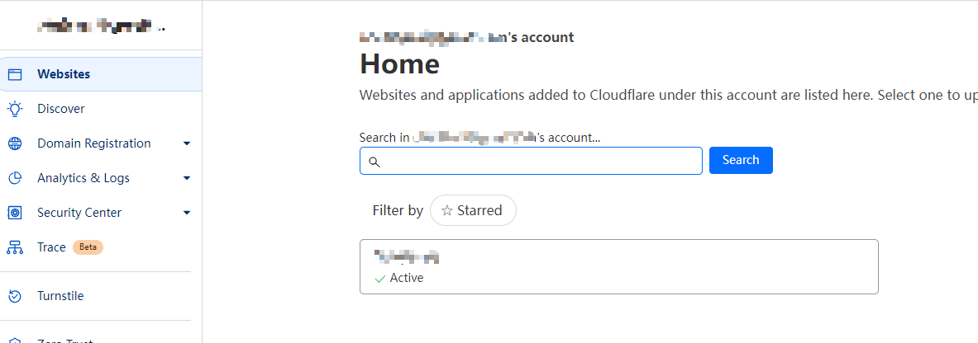Click the magnifier icon in search box
The image size is (978, 343).
coord(375,162)
